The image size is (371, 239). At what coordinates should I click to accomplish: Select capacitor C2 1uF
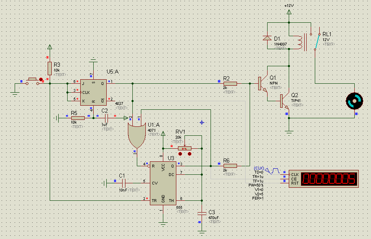(x=106, y=118)
